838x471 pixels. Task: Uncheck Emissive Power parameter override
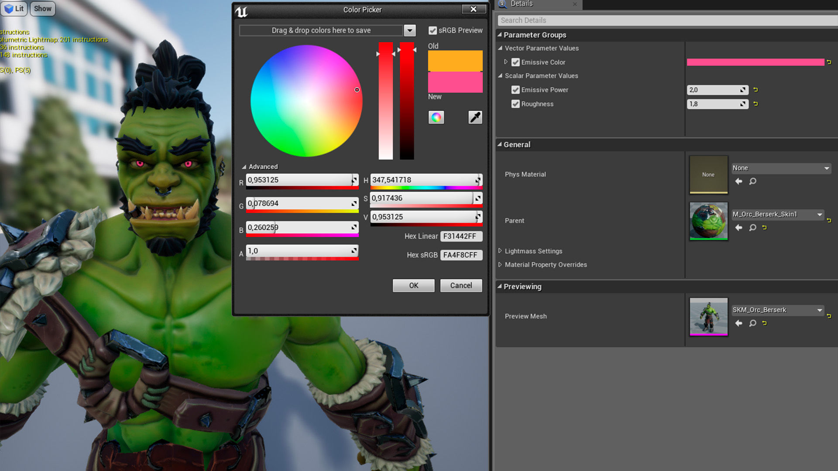pyautogui.click(x=515, y=90)
